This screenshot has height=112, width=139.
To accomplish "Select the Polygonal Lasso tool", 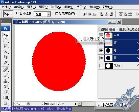I will point(6,46).
